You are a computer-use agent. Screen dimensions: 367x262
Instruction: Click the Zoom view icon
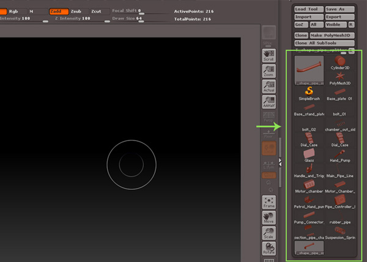pos(268,71)
